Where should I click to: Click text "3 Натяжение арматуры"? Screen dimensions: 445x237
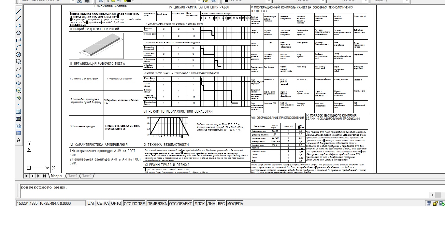point(82,126)
